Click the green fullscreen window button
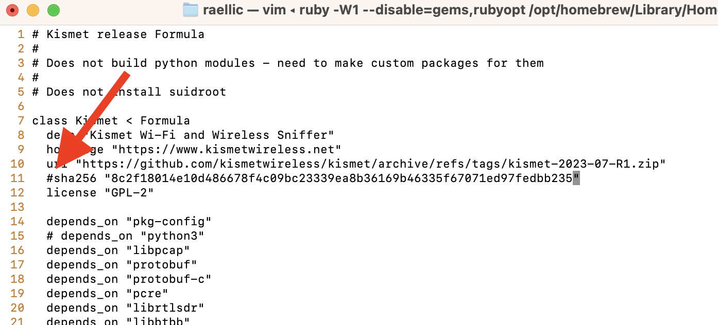This screenshot has width=718, height=325. pos(53,10)
